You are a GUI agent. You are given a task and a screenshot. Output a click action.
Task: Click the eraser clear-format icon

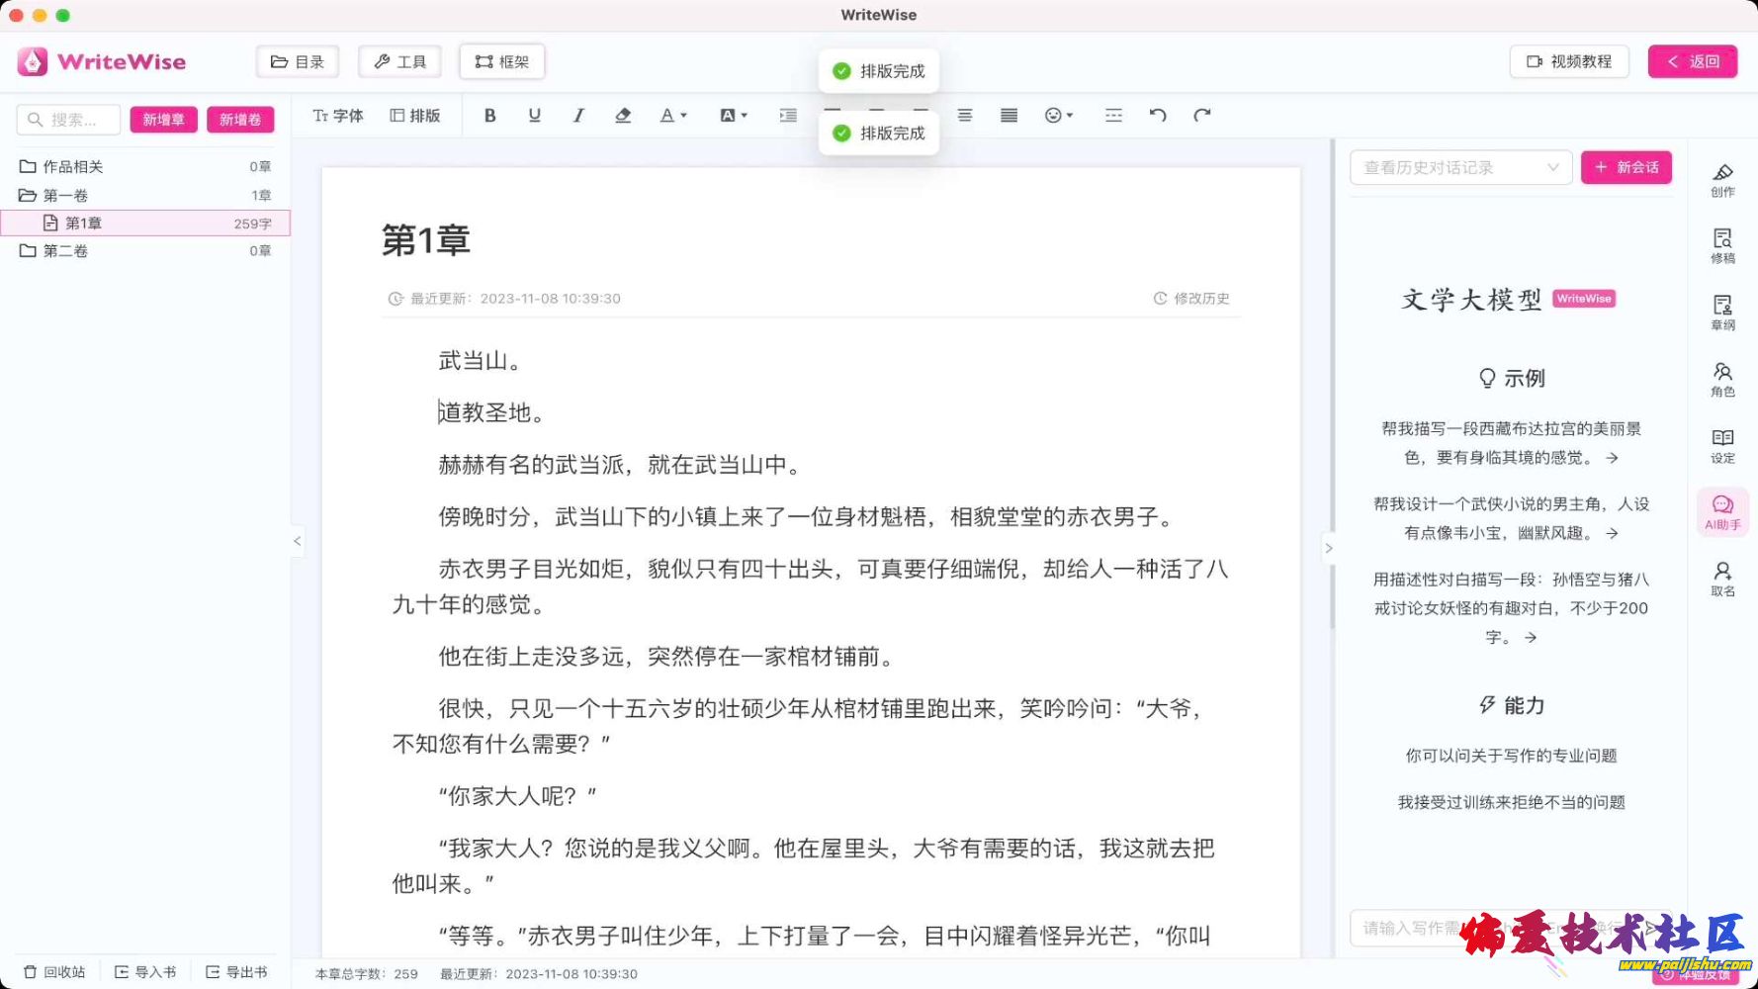coord(623,116)
